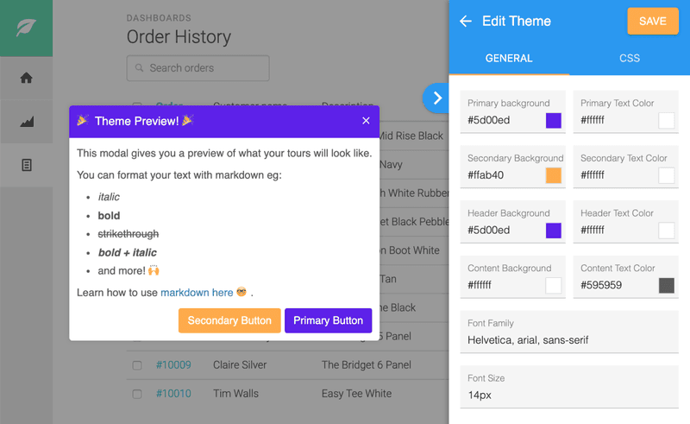The width and height of the screenshot is (690, 424).
Task: Click the Secondary Button in the preview
Action: click(x=229, y=320)
